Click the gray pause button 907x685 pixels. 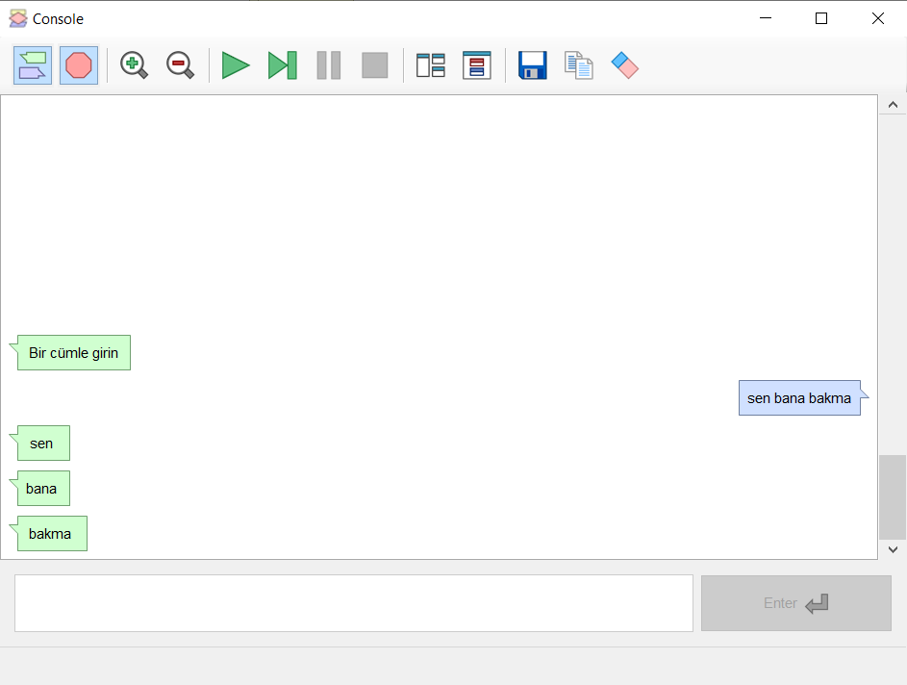pyautogui.click(x=329, y=65)
